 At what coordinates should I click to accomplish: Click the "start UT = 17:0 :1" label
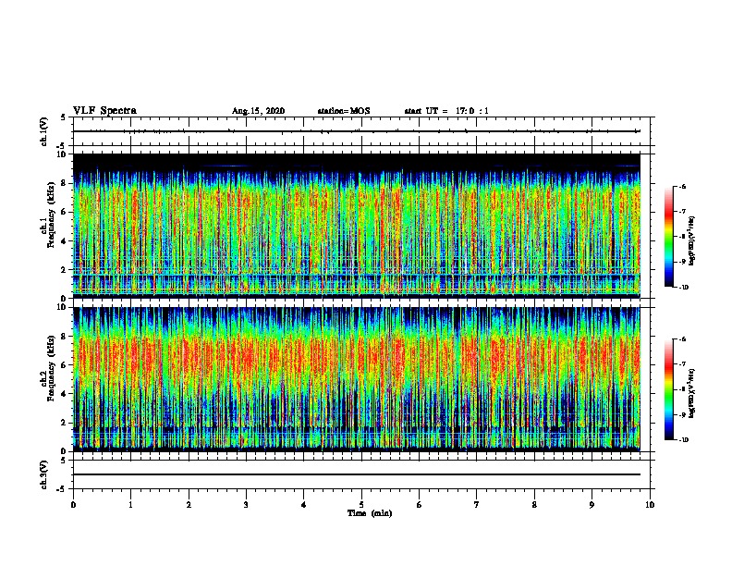(446, 111)
